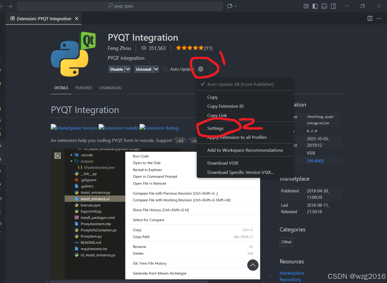Open Settings from the context menu

(245, 128)
